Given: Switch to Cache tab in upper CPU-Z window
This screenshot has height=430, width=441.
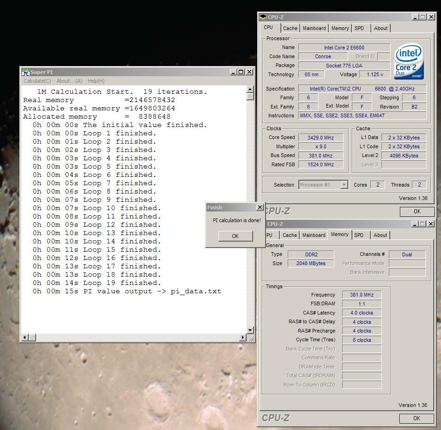Looking at the screenshot, I should pos(290,28).
